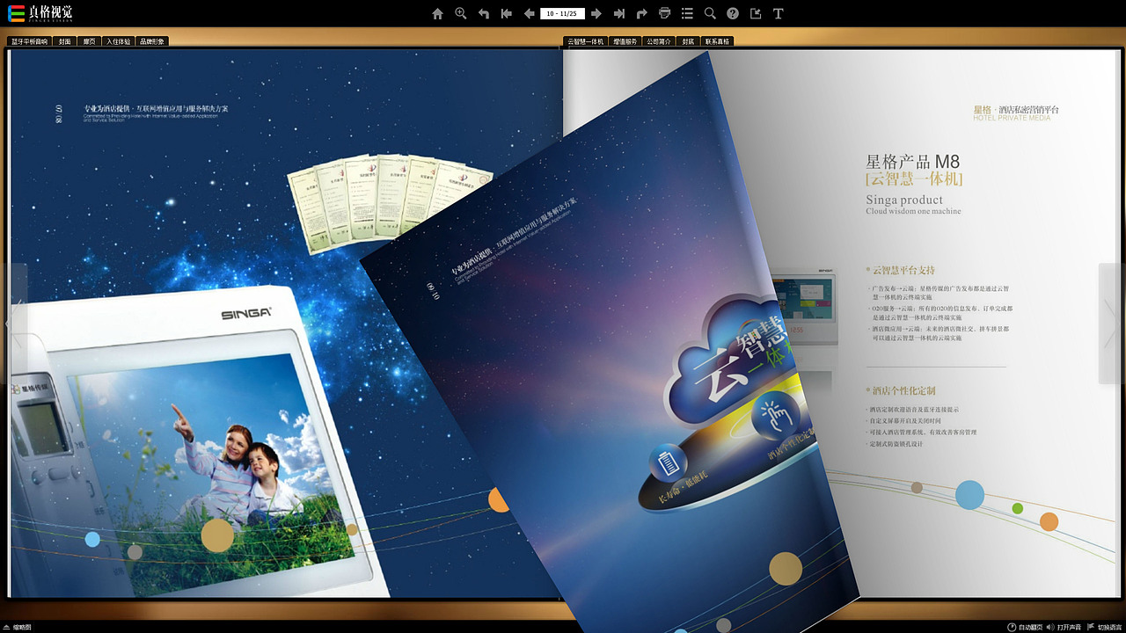The height and width of the screenshot is (633, 1126).
Task: Click the text mode T icon
Action: [x=779, y=13]
